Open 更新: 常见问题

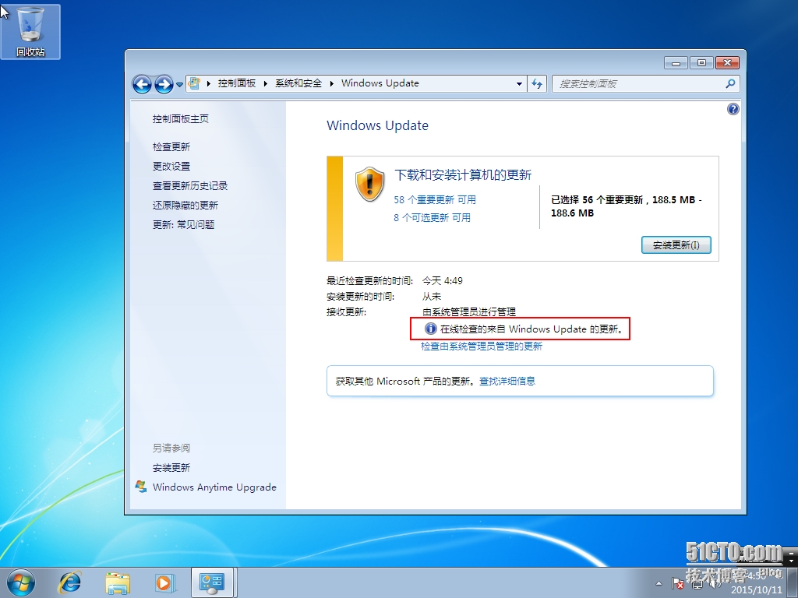coord(183,225)
